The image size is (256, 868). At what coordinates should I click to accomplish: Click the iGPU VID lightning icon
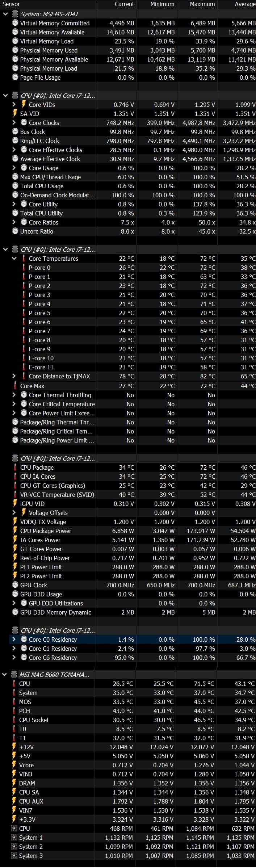15,504
